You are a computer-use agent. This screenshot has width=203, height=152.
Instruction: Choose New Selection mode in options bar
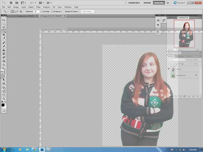(12, 12)
